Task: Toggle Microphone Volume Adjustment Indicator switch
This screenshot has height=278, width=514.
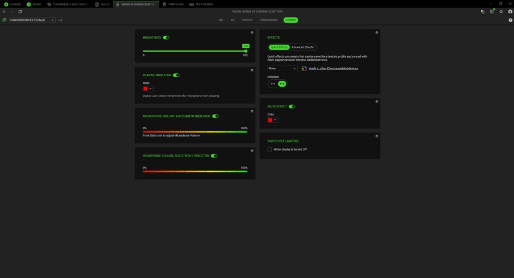Action: tap(215, 116)
